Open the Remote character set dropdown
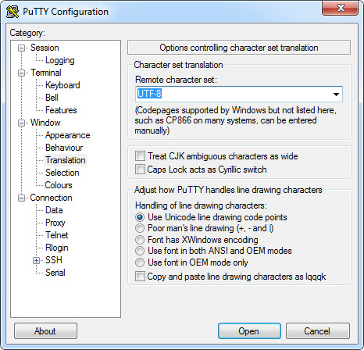This screenshot has height=350, width=364. [336, 95]
